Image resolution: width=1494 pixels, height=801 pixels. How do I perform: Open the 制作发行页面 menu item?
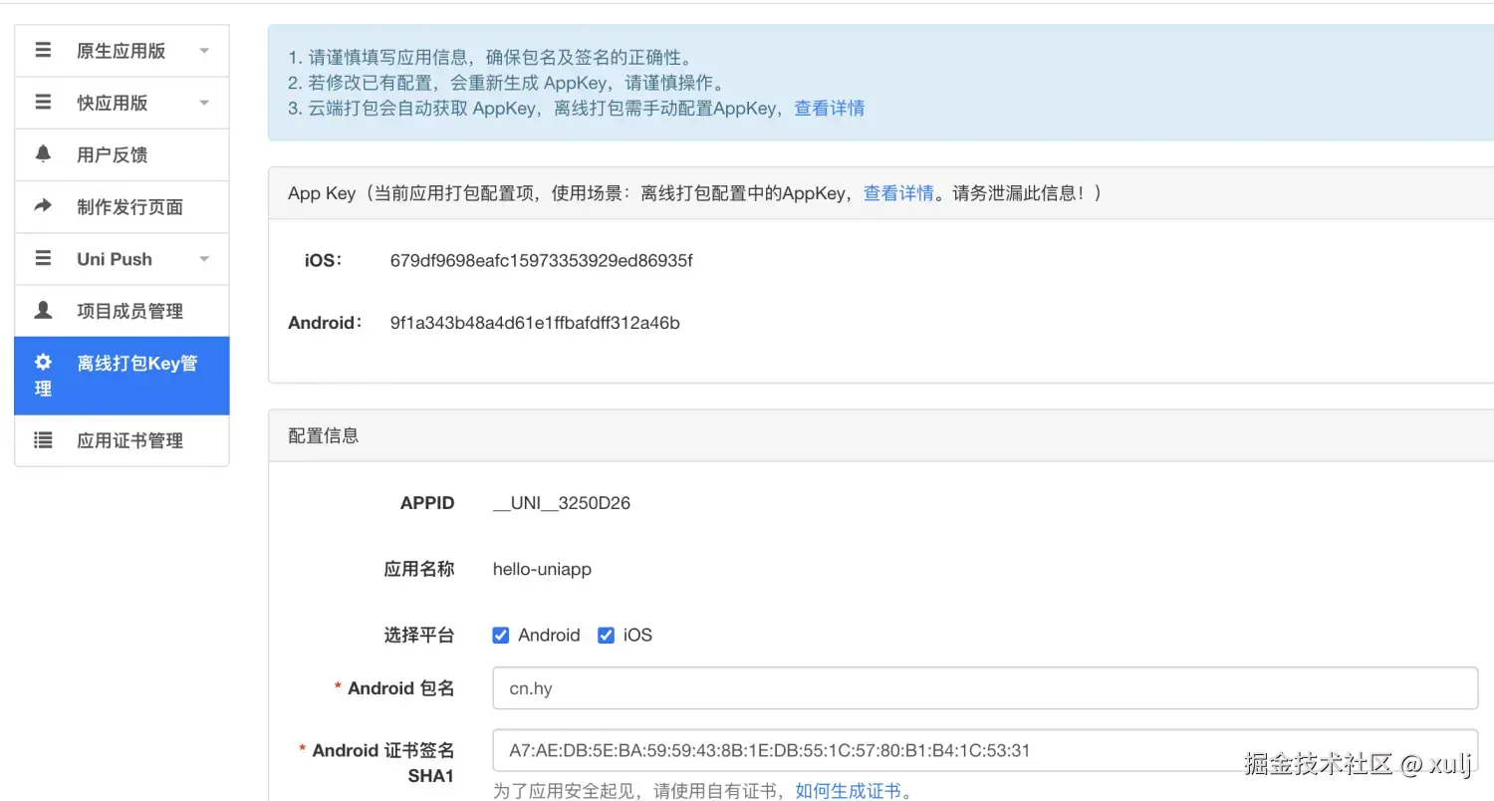[122, 206]
